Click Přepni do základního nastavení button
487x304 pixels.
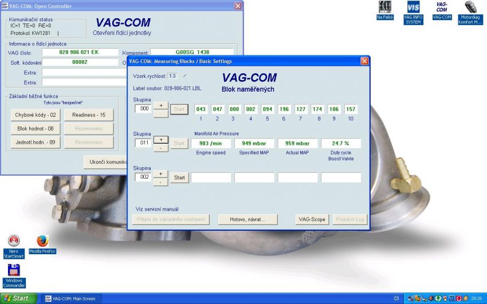pyautogui.click(x=171, y=219)
